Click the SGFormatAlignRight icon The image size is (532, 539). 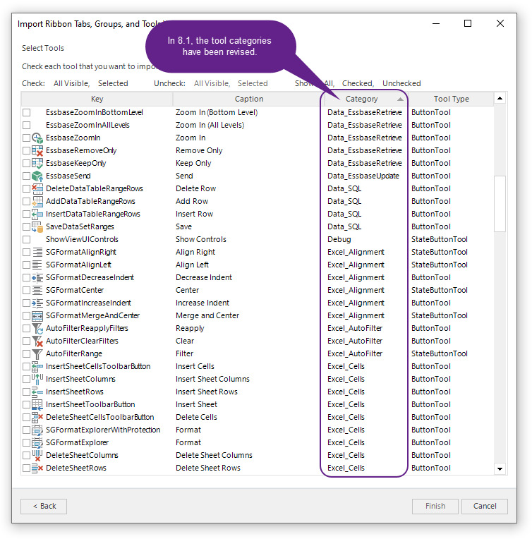pyautogui.click(x=37, y=253)
